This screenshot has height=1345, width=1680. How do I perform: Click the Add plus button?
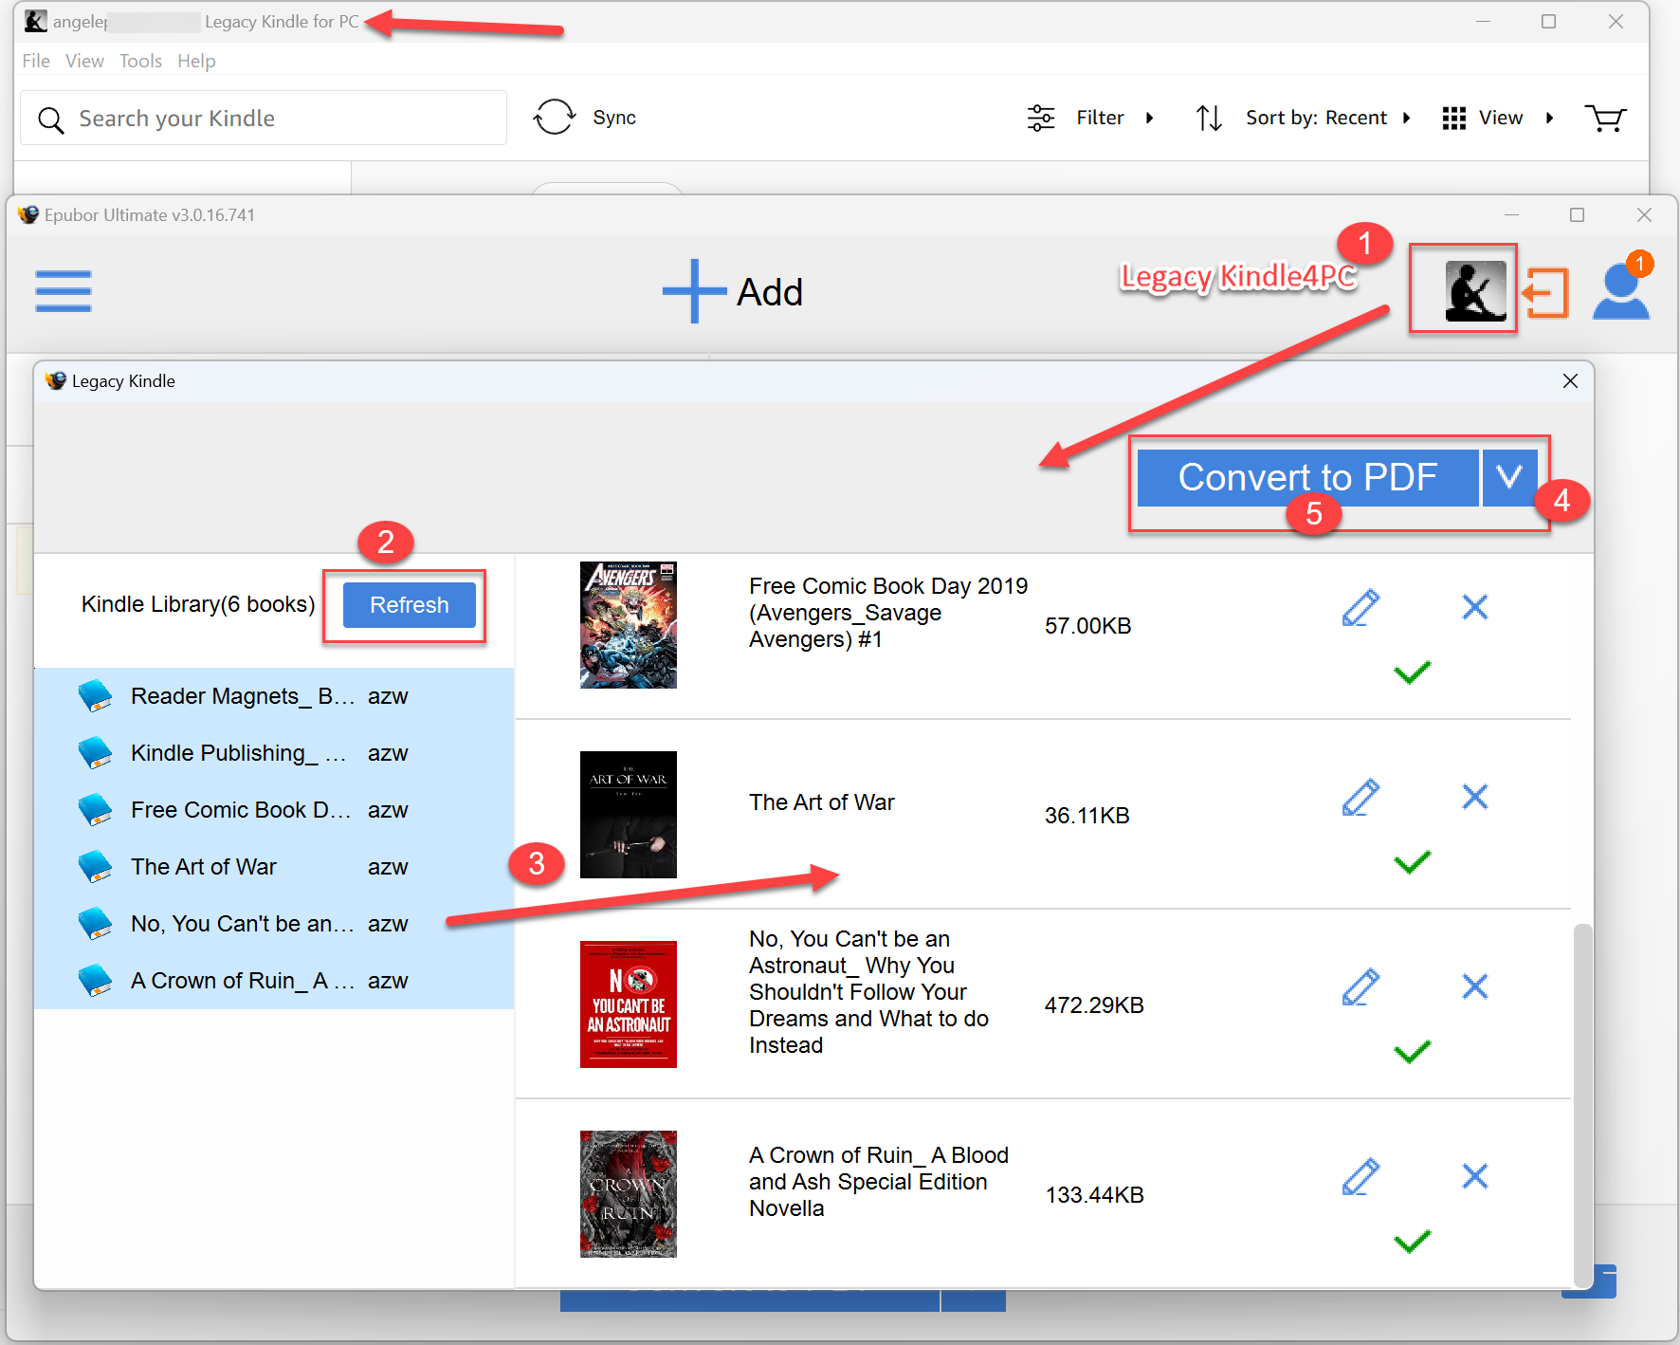[x=733, y=291]
